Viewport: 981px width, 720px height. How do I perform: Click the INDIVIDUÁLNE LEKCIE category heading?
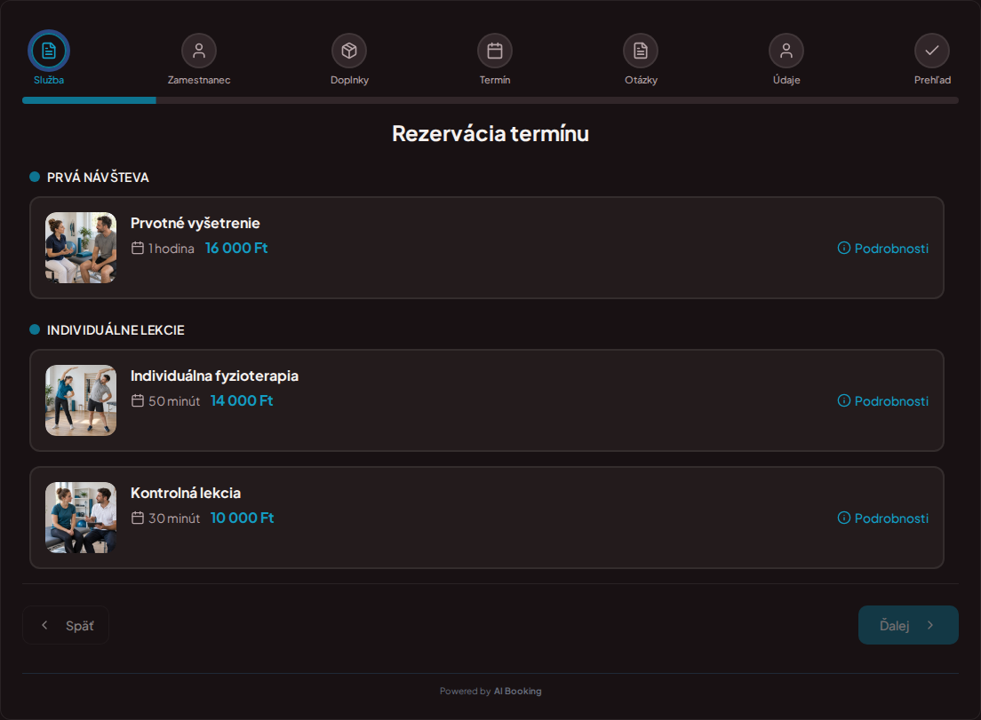(x=116, y=330)
